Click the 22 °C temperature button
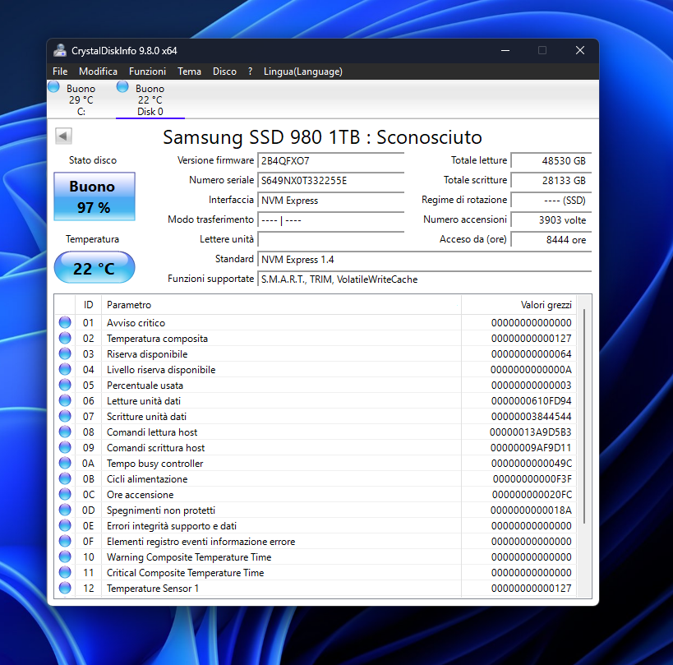 click(x=94, y=267)
